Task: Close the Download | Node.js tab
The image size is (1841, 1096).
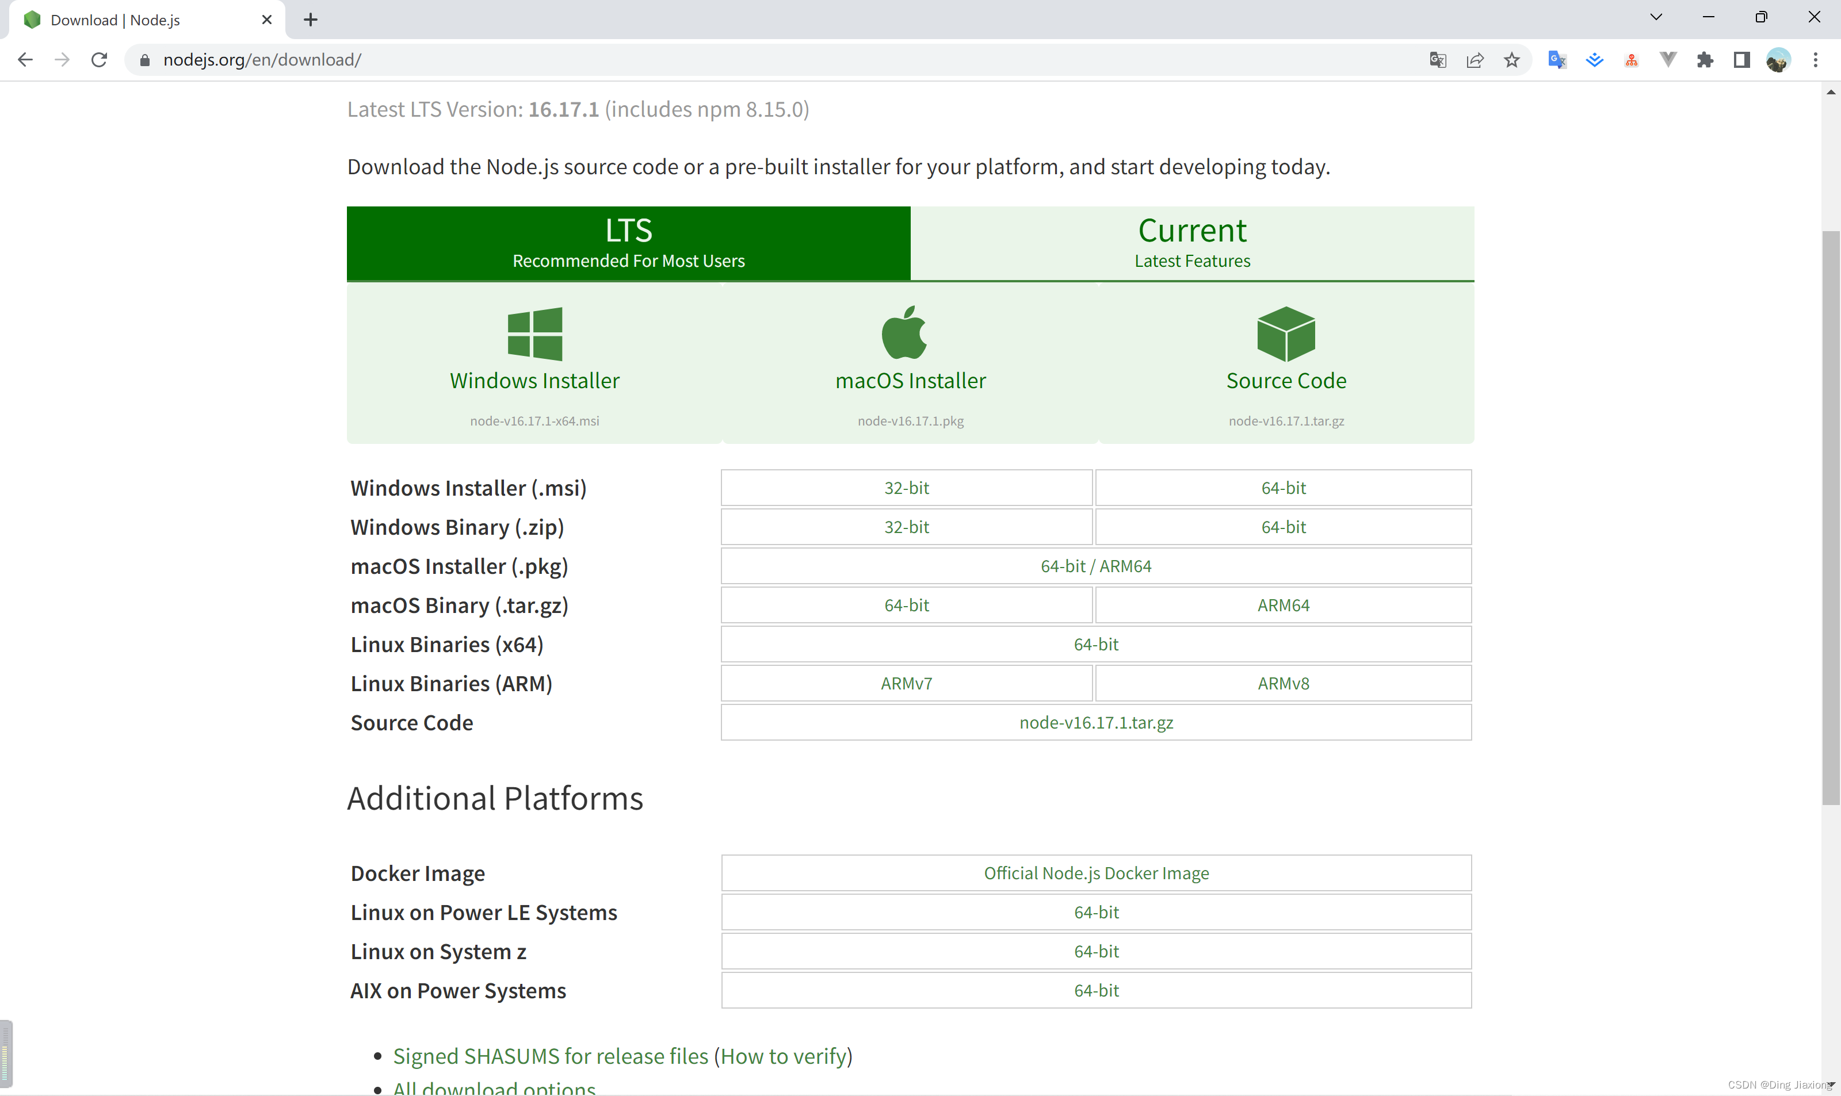Action: click(x=267, y=20)
